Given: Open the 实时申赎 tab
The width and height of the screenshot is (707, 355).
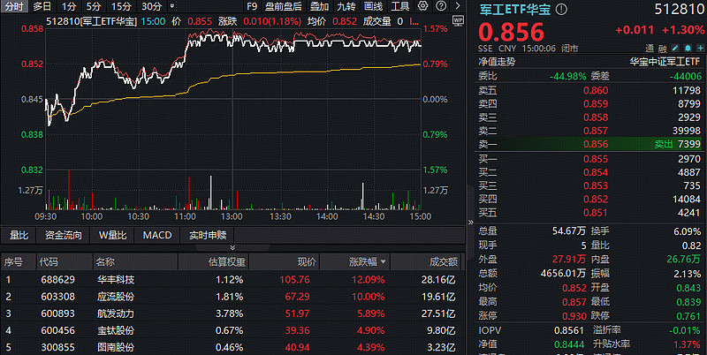Looking at the screenshot, I should click(208, 235).
